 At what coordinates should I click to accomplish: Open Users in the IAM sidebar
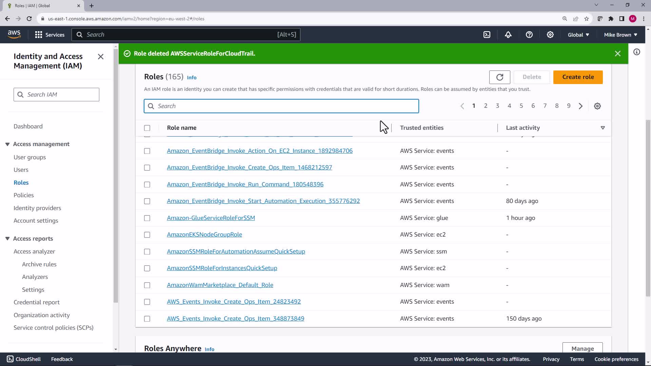[21, 170]
